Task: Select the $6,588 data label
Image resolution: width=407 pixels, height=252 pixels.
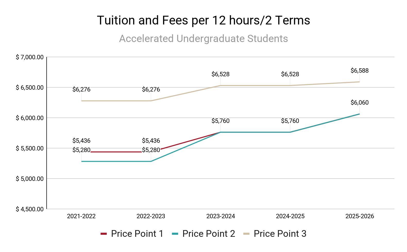Action: click(359, 71)
